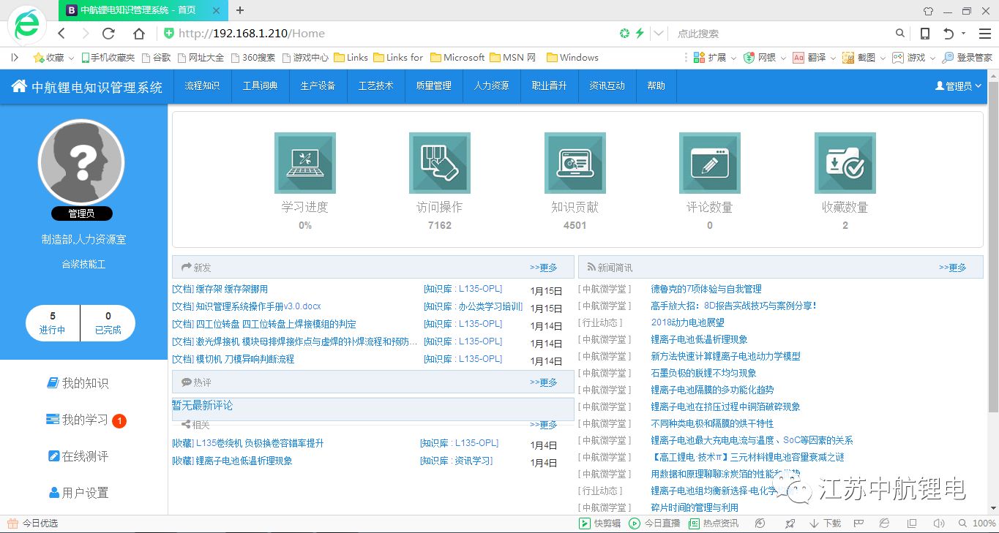
Task: Click the 访问操作 touch icon
Action: coord(440,163)
